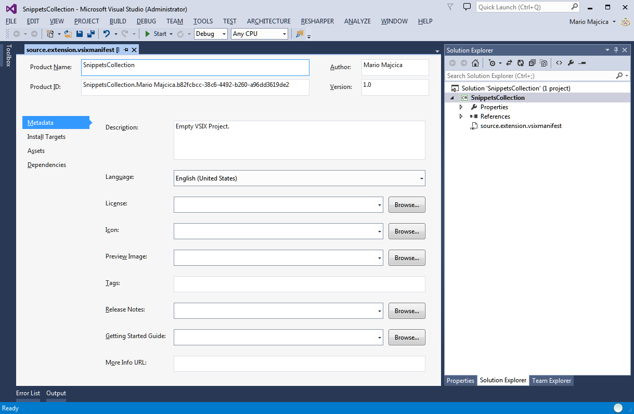Open the Error List tab
This screenshot has width=634, height=414.
28,393
